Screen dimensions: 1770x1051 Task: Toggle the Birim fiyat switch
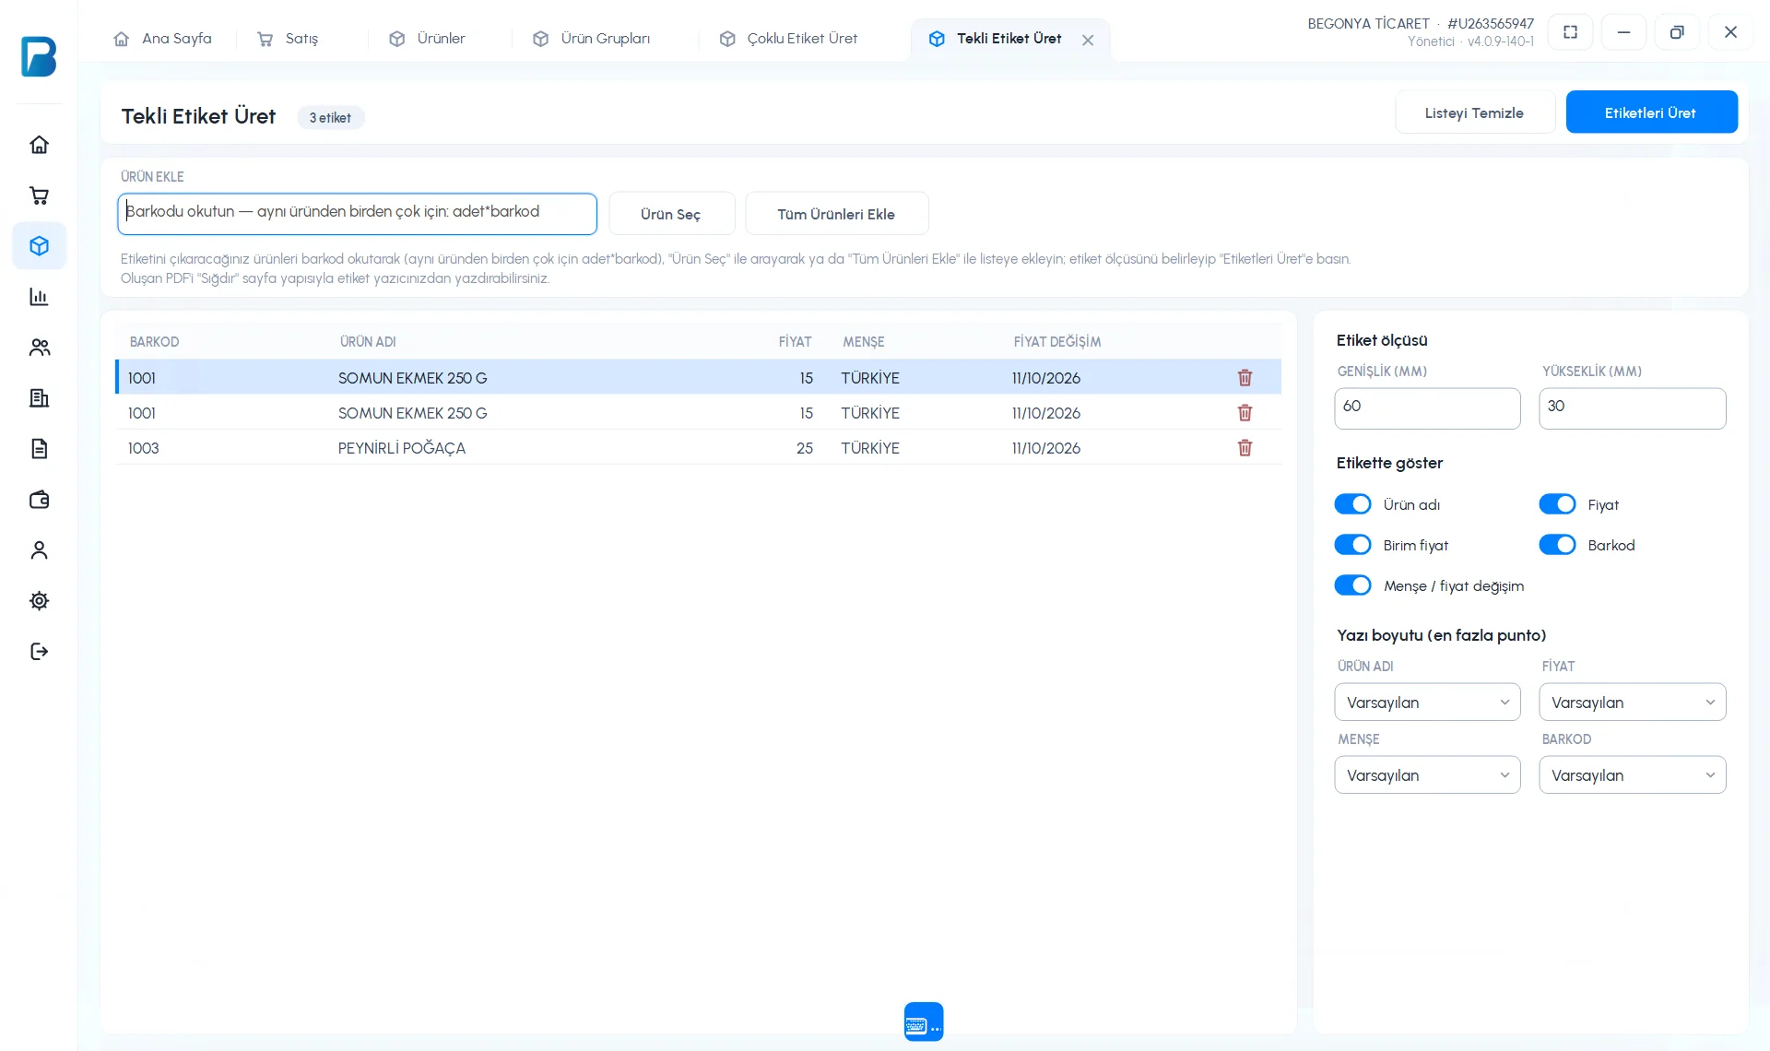pos(1352,545)
